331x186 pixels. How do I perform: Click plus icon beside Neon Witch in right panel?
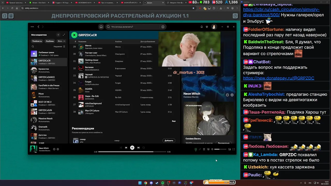232,95
